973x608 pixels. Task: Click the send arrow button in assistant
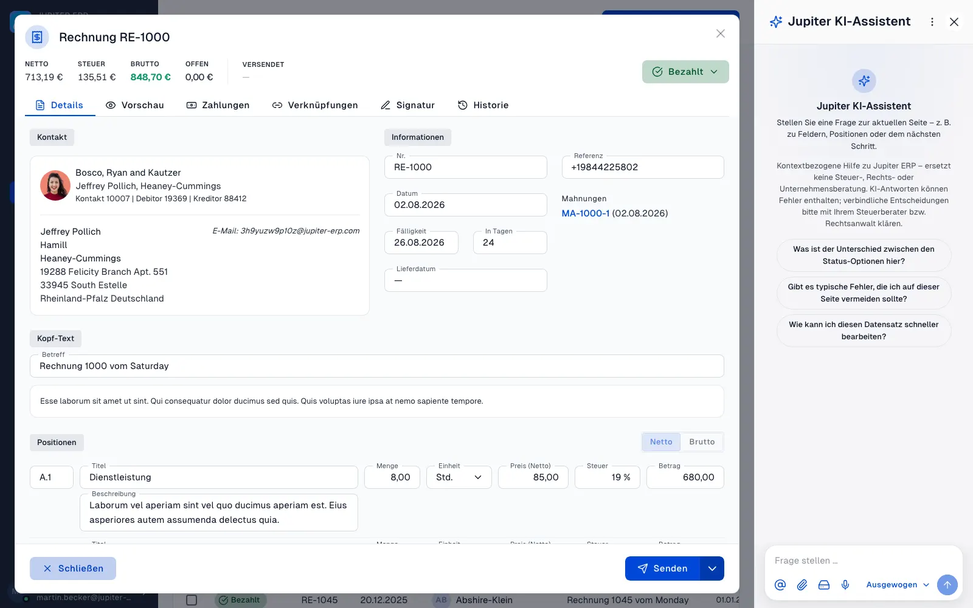click(947, 585)
